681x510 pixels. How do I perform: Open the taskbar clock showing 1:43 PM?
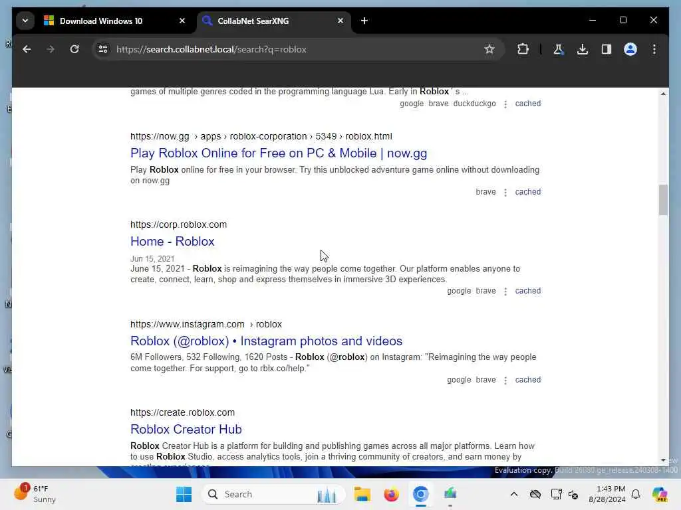(x=607, y=494)
